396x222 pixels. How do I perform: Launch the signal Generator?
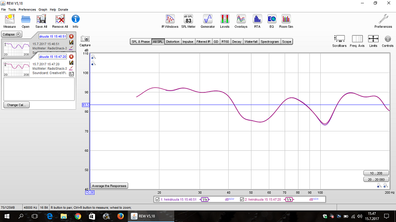207,21
